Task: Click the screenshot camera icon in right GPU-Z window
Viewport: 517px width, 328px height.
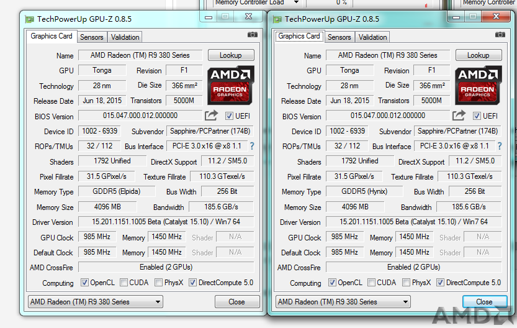Action: click(x=500, y=35)
